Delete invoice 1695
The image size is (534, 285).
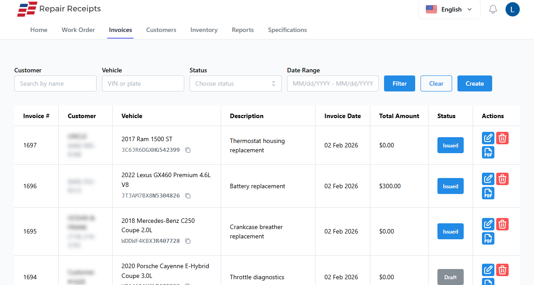click(502, 224)
